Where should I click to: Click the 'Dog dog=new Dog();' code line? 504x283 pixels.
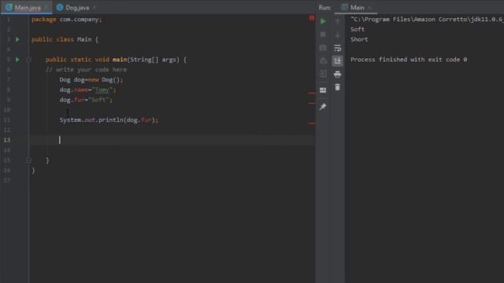click(91, 79)
